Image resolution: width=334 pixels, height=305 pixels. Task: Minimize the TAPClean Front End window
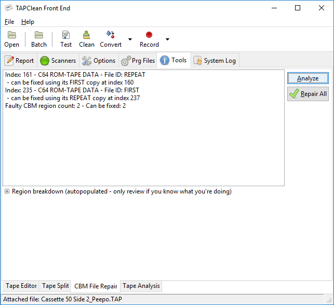(274, 8)
